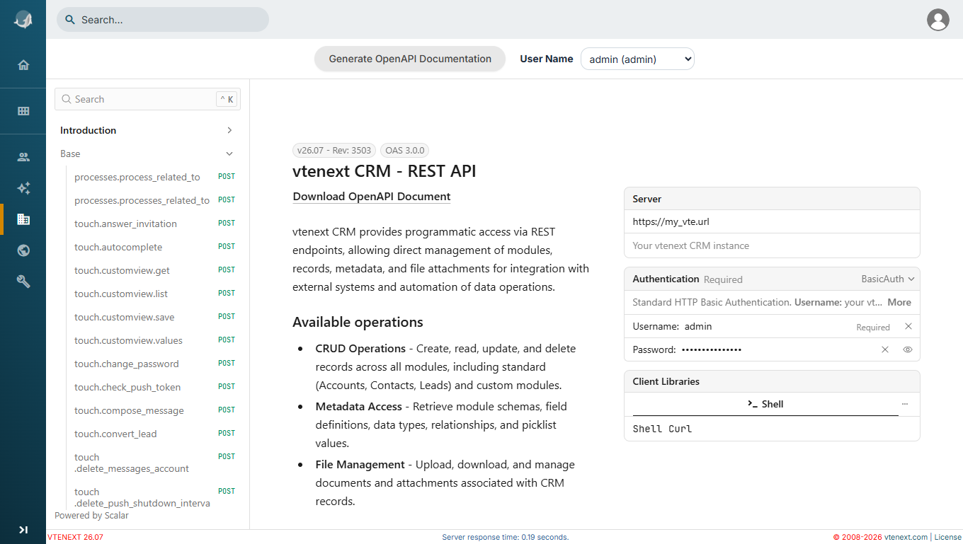
Task: Open the globe icon in sidebar
Action: pyautogui.click(x=23, y=250)
